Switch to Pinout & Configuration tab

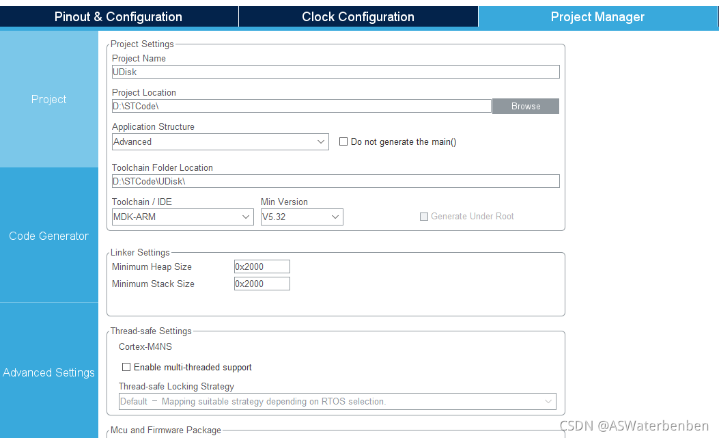118,16
